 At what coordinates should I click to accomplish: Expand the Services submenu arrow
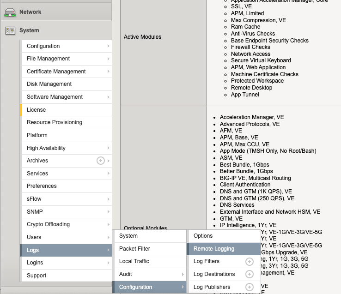coord(108,174)
